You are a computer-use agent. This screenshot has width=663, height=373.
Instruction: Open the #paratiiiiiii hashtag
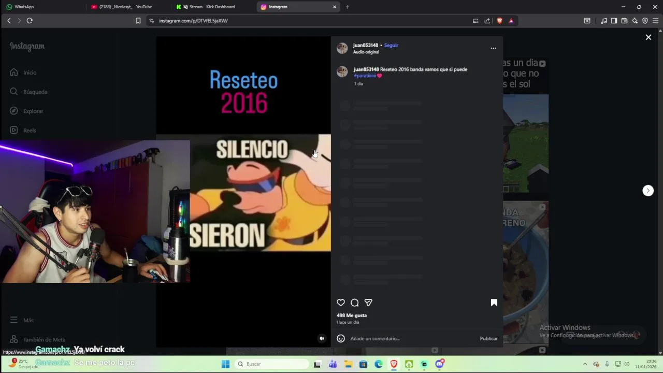(365, 76)
